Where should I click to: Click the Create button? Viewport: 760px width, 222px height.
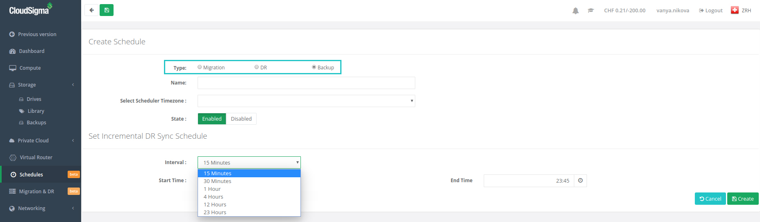click(x=743, y=199)
